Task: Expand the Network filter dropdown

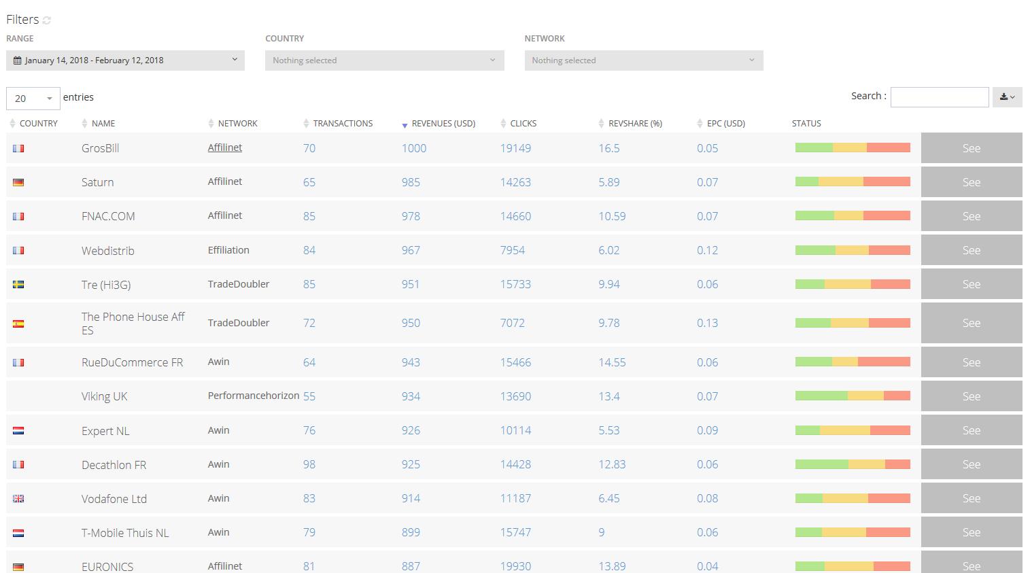Action: click(x=643, y=60)
